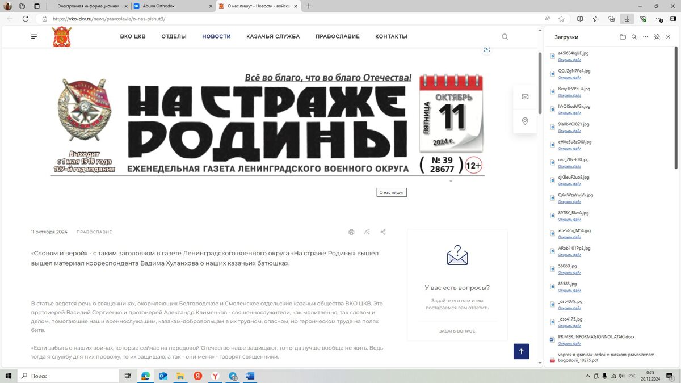Viewport: 681px width, 383px height.
Task: Open ПРАВОСЛАВИЕ menu item
Action: (338, 36)
